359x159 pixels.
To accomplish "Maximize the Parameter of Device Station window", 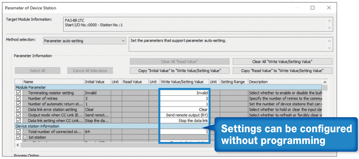I will pyautogui.click(x=313, y=8).
